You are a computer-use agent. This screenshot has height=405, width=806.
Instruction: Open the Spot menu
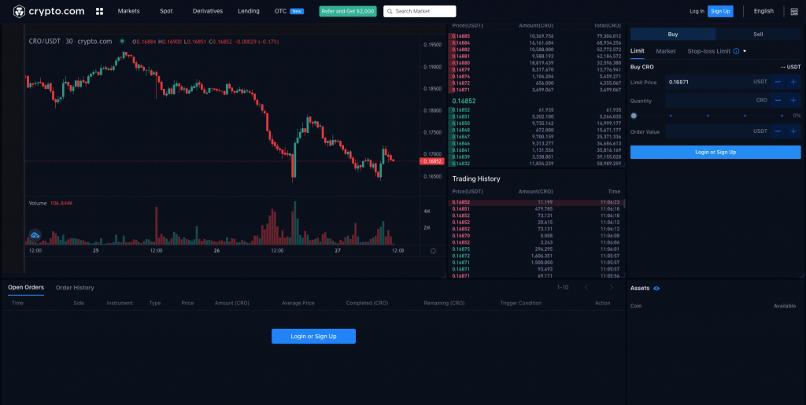pyautogui.click(x=166, y=11)
